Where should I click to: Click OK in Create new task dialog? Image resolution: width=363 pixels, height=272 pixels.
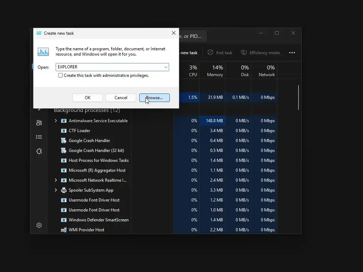click(88, 98)
